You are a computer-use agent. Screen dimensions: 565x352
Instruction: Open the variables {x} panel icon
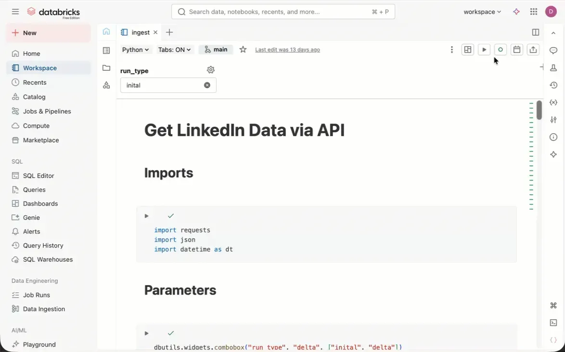pos(553,102)
